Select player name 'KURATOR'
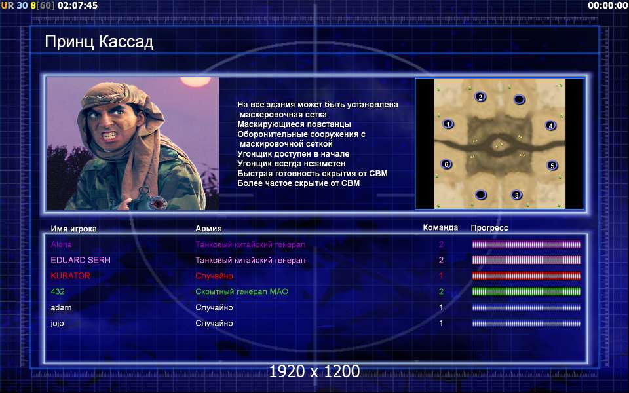This screenshot has height=393, width=629. click(x=71, y=276)
